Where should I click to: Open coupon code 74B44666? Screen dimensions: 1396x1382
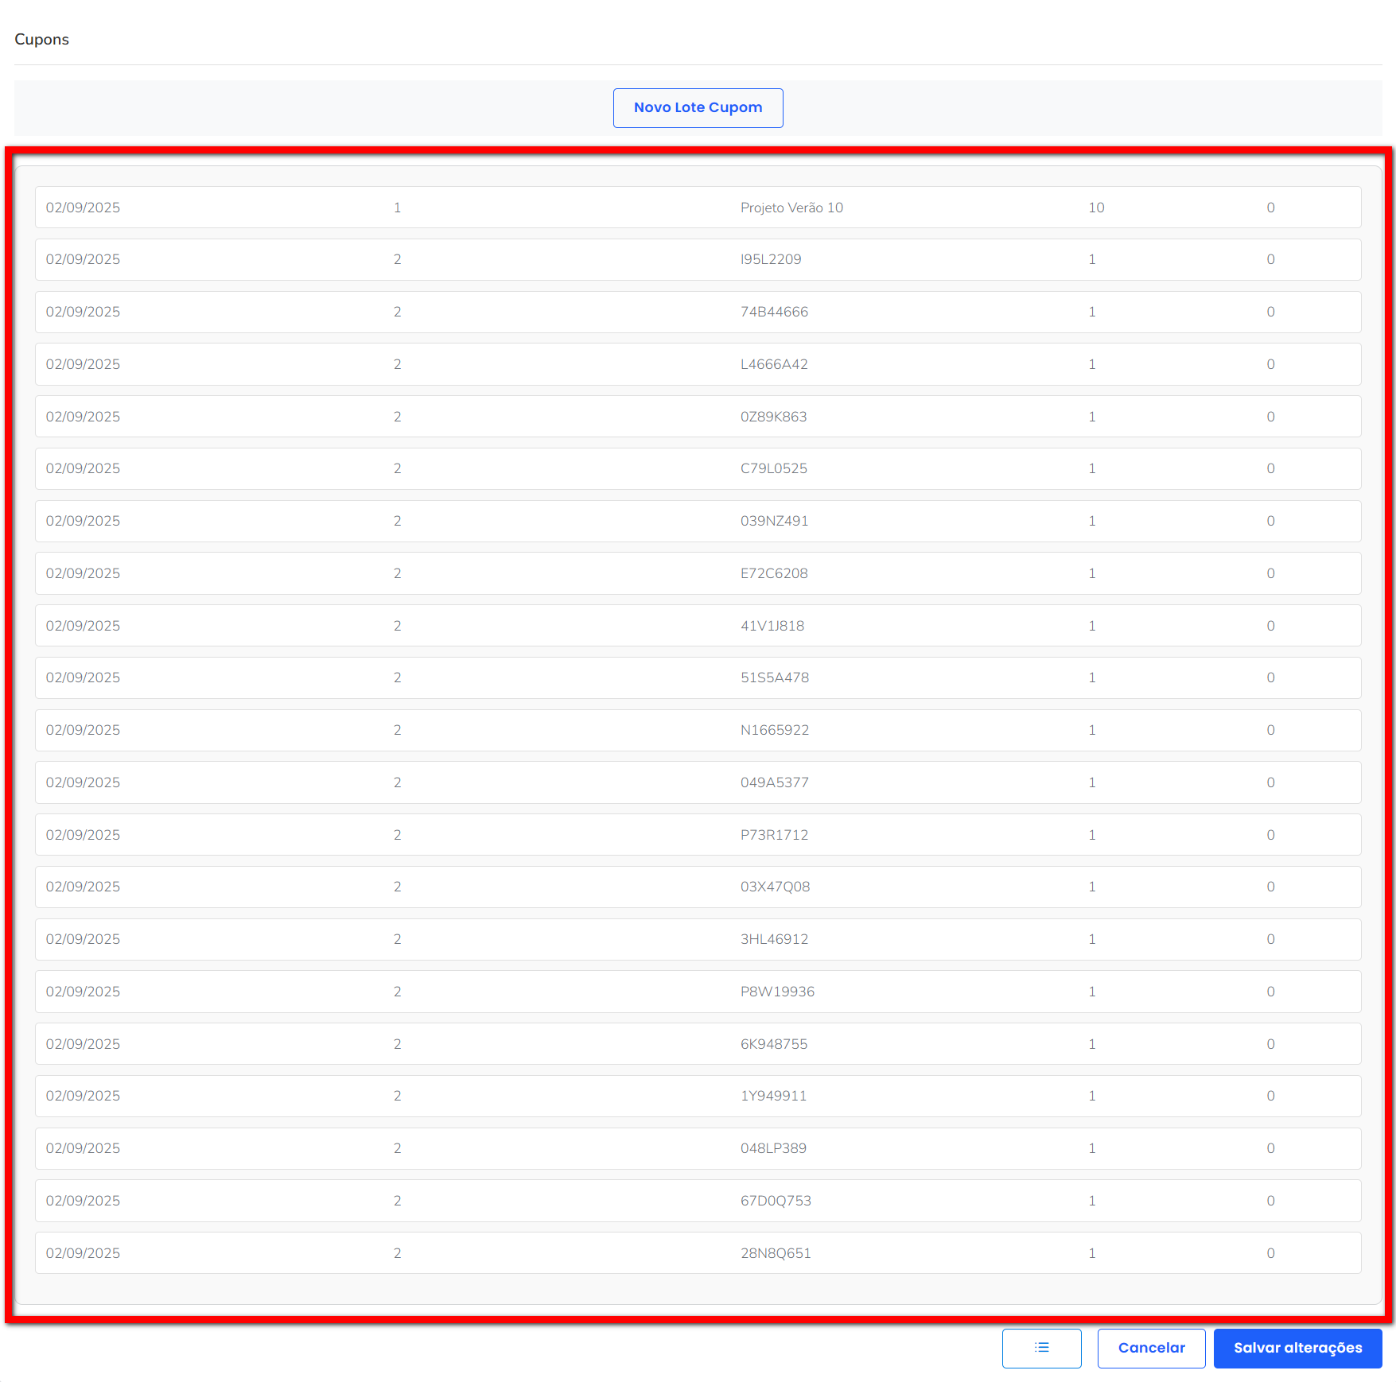pyautogui.click(x=774, y=312)
